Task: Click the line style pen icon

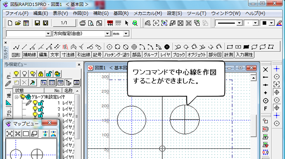Action: [279, 23]
